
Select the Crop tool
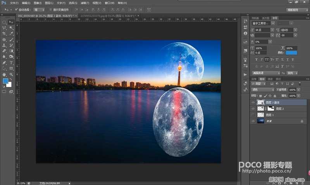tap(4, 34)
